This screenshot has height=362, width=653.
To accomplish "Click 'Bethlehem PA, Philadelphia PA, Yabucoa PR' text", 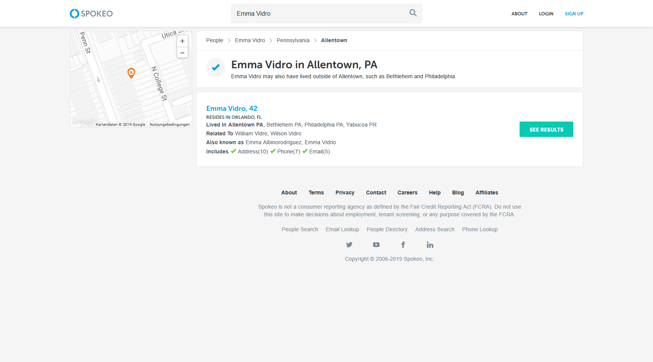I will (x=322, y=125).
